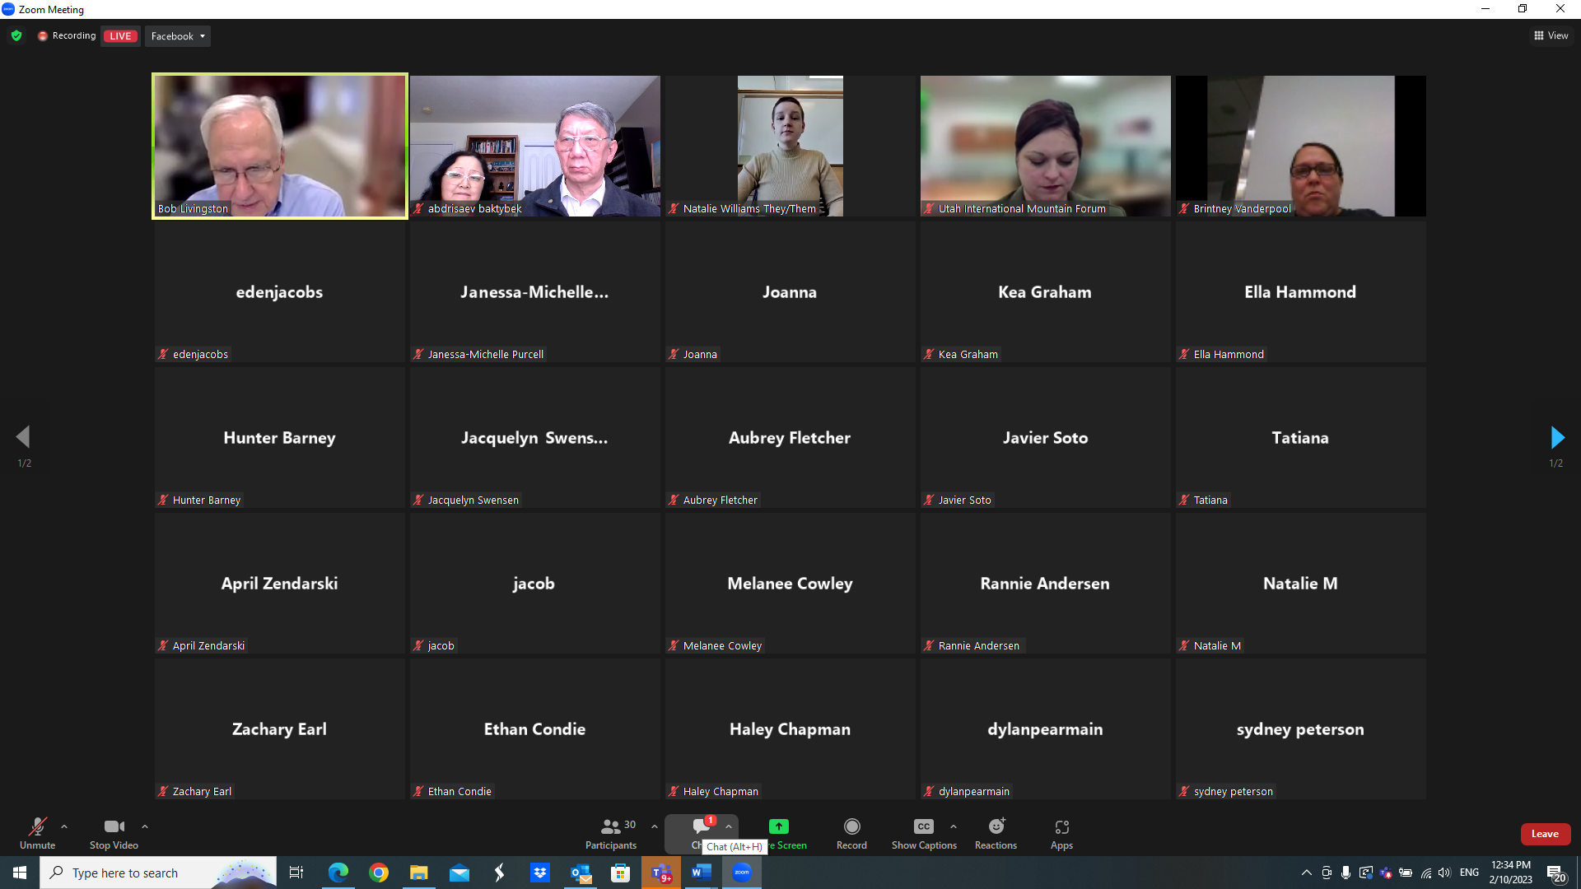Click the green encryption shield icon
1581x889 pixels.
[16, 35]
